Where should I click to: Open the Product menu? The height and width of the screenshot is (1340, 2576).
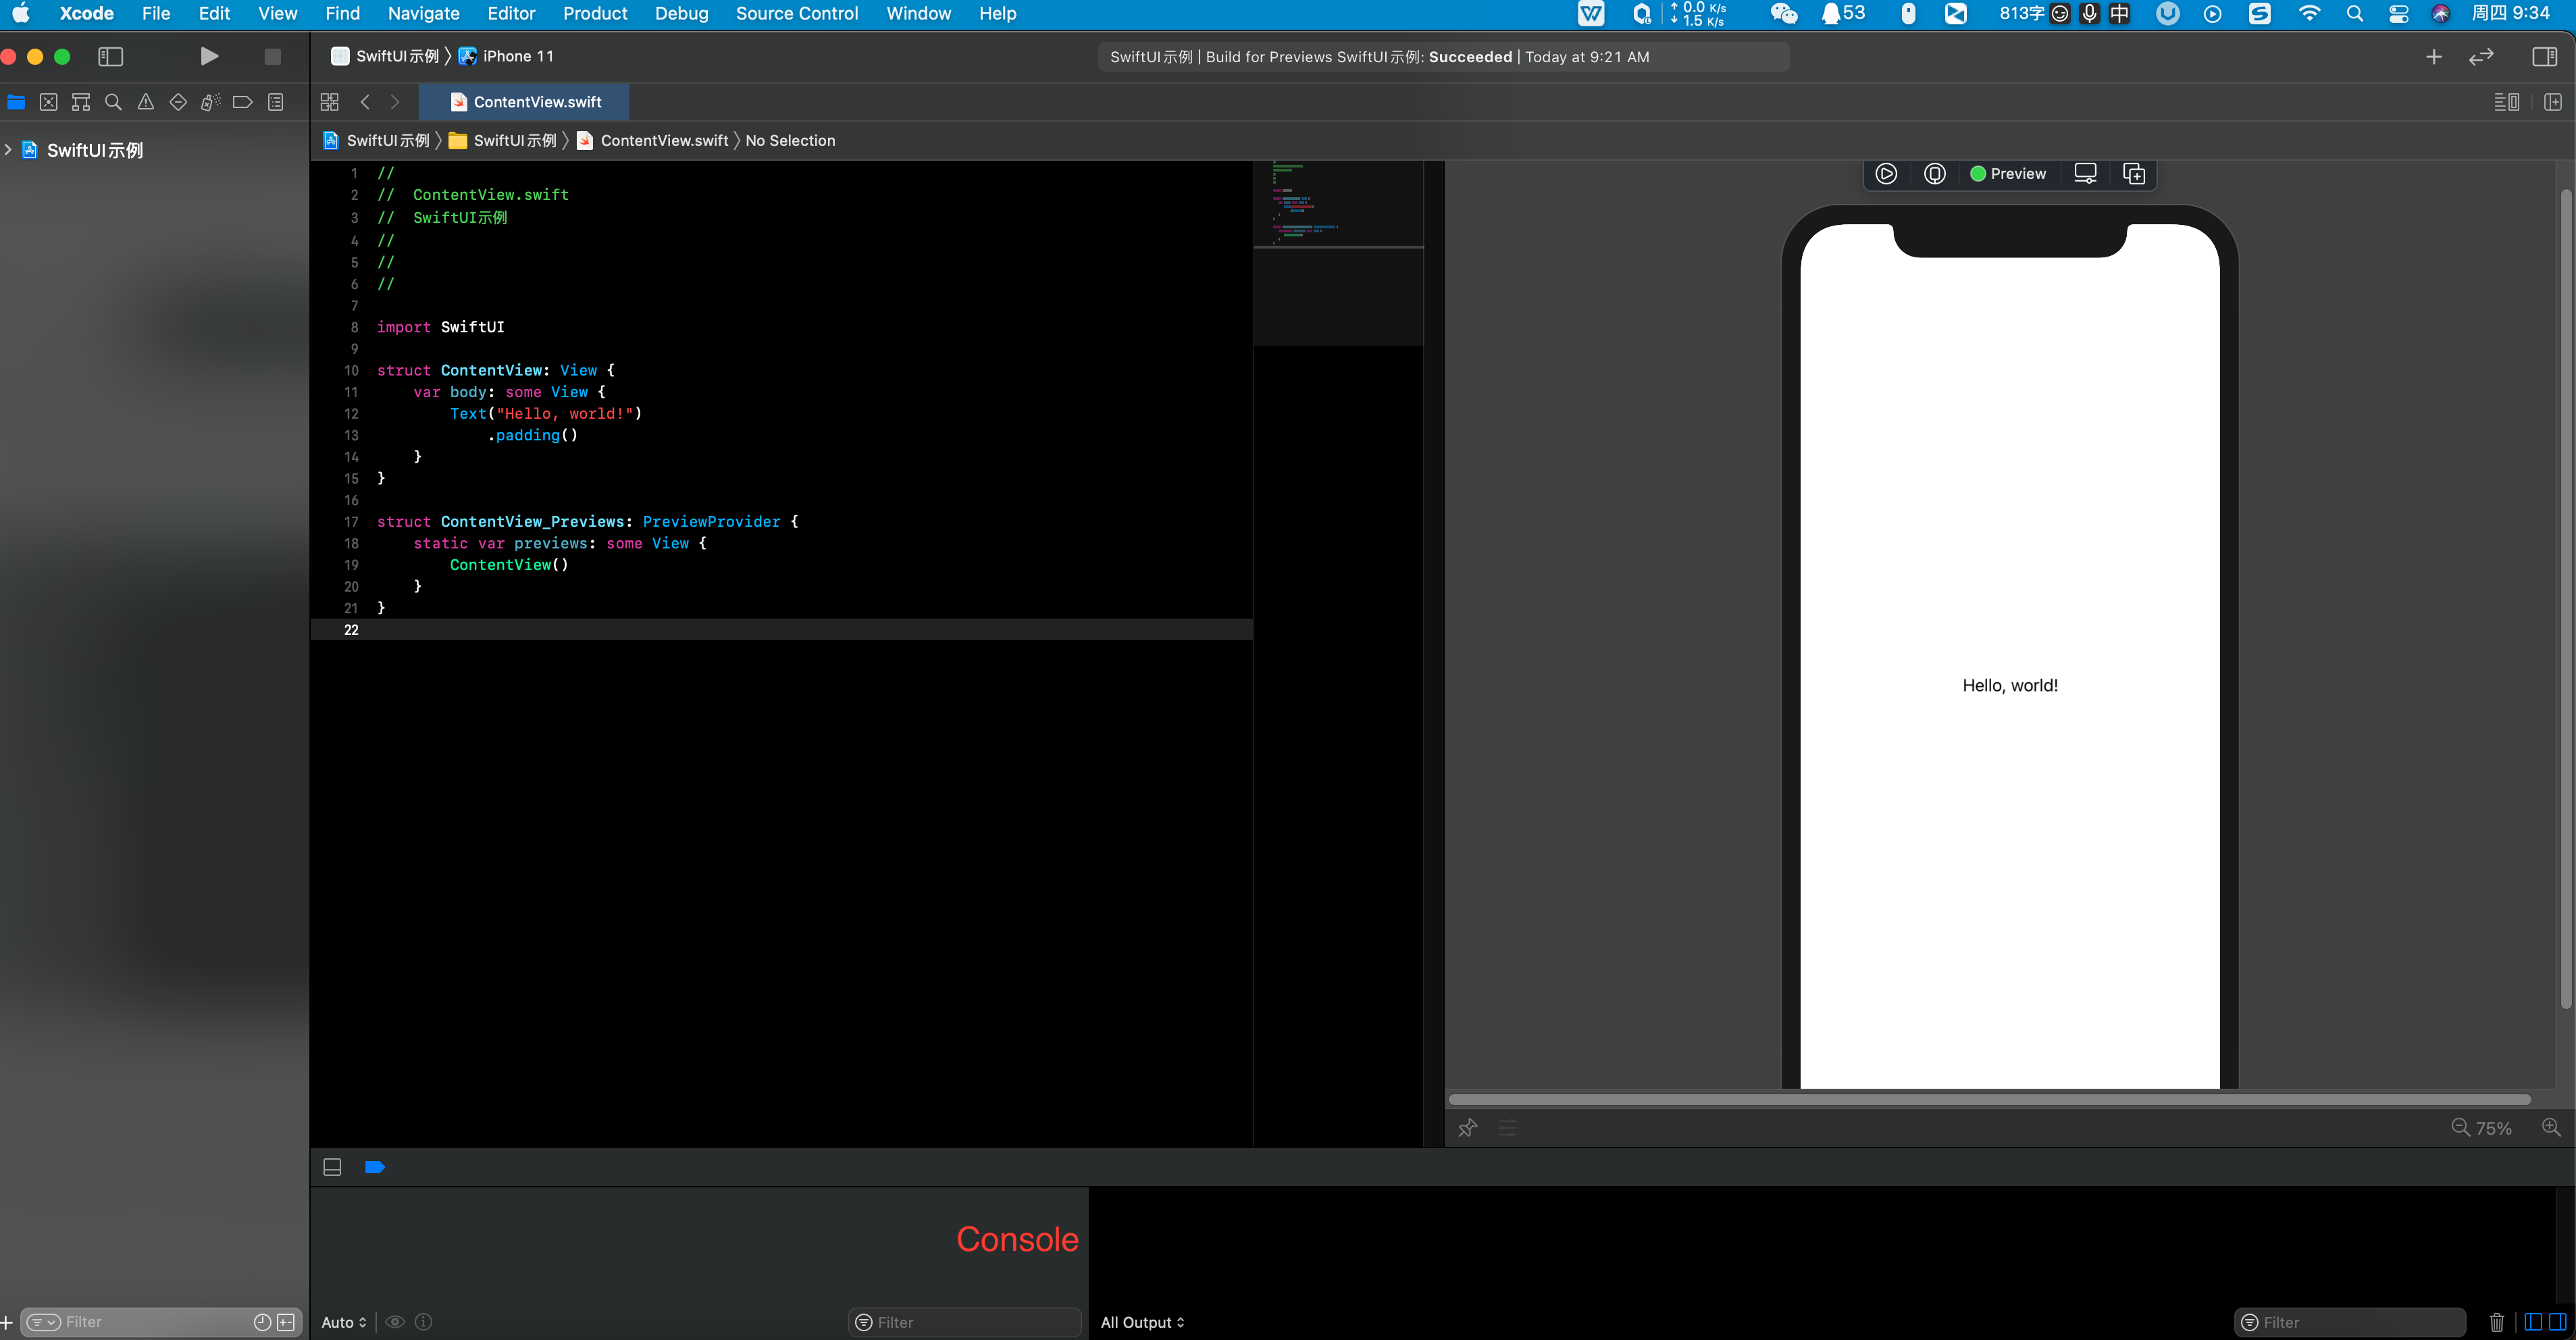point(595,13)
